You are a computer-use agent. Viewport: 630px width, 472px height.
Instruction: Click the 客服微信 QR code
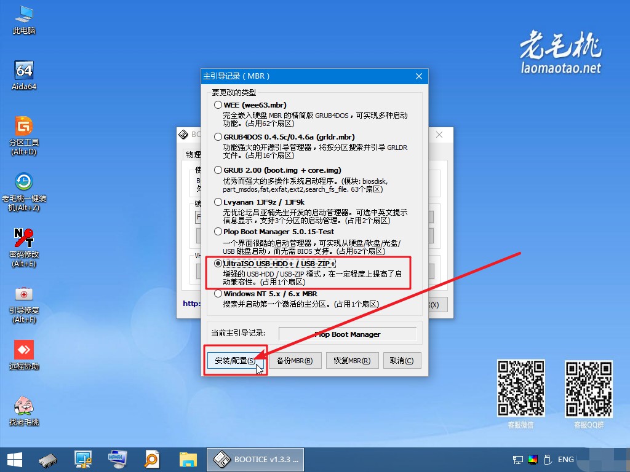[x=520, y=388]
